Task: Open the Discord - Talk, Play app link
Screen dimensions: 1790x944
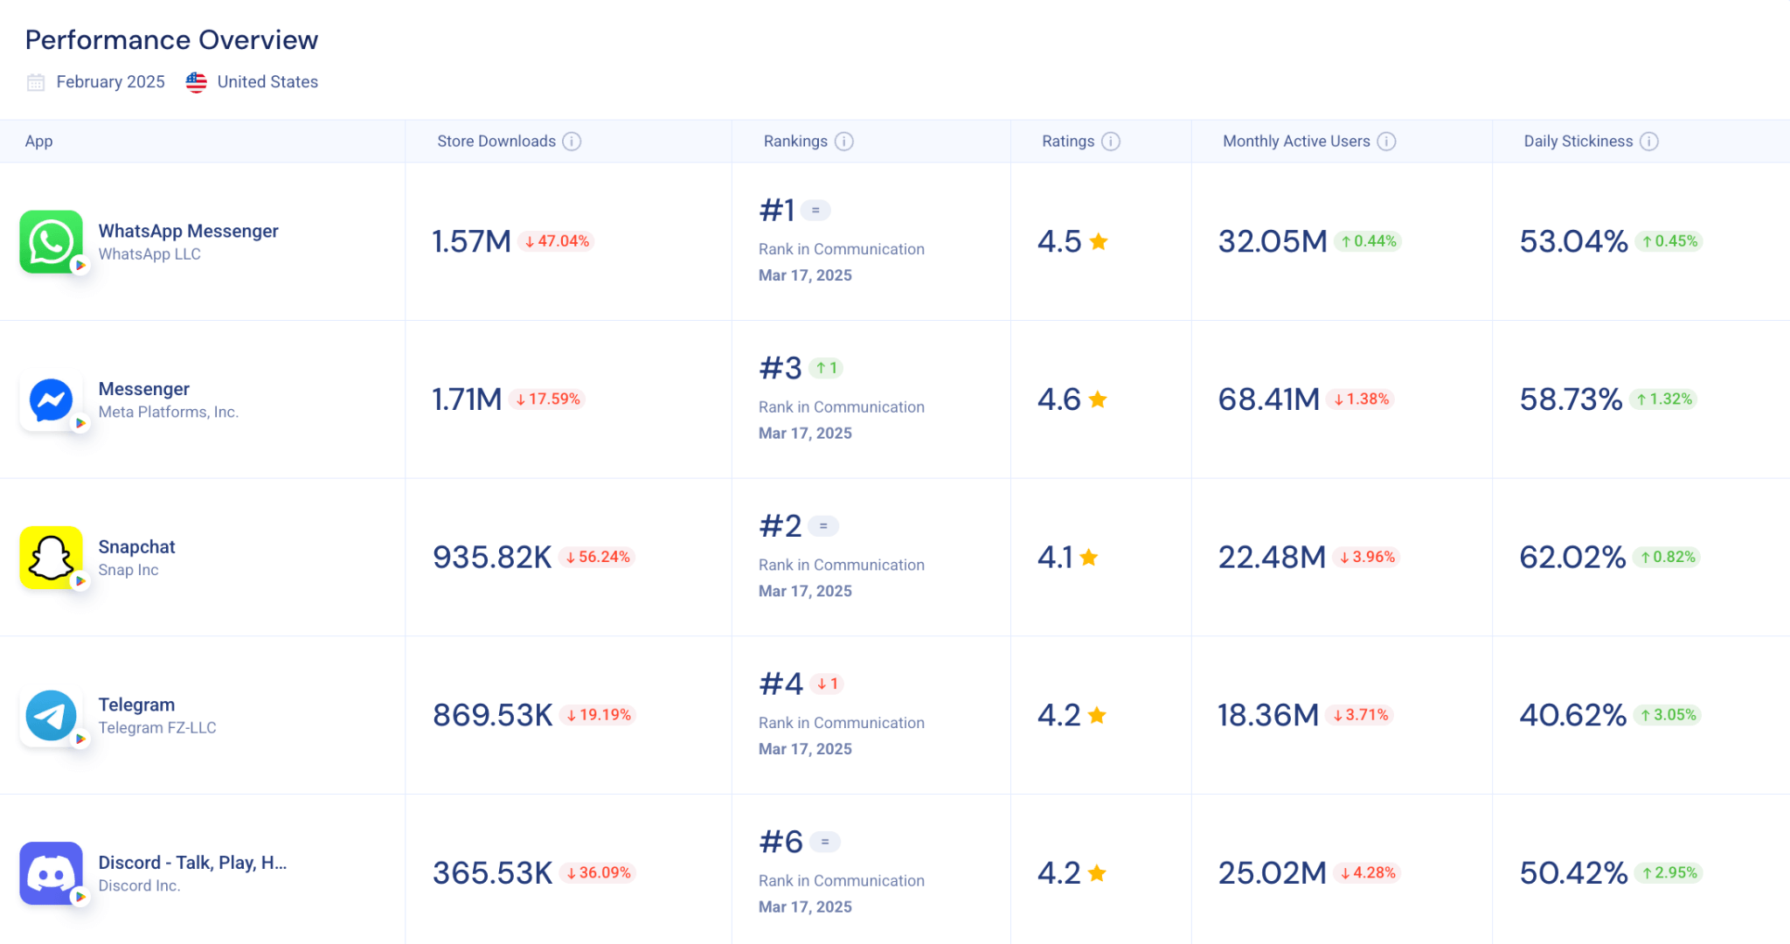Action: pos(193,863)
